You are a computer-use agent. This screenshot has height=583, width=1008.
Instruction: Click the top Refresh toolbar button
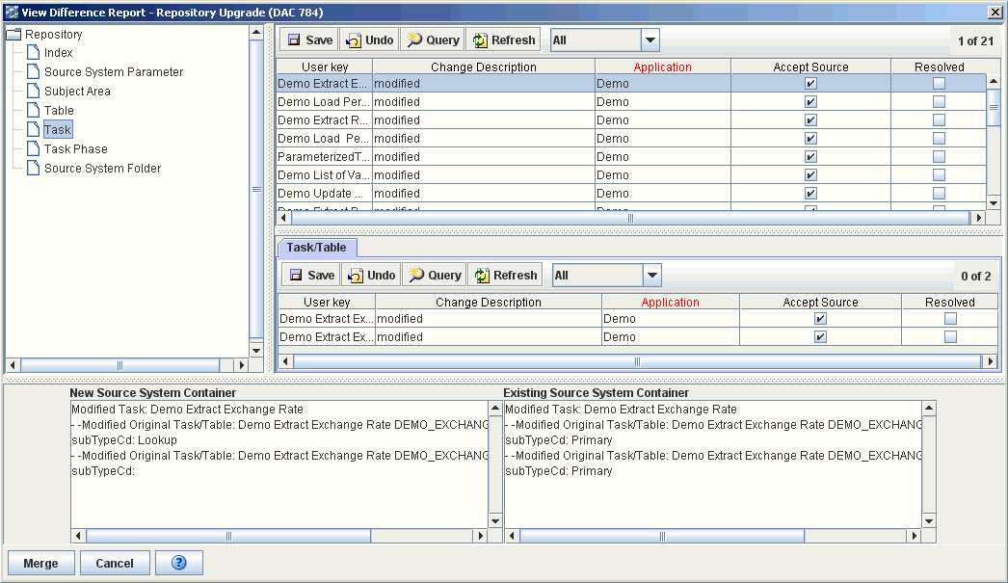click(503, 40)
